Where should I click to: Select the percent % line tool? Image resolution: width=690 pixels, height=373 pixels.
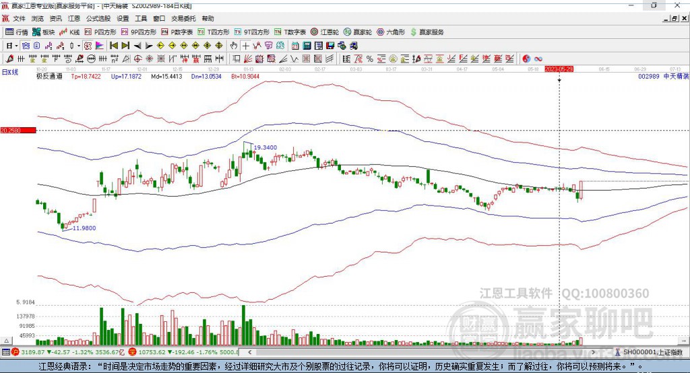coord(370,59)
